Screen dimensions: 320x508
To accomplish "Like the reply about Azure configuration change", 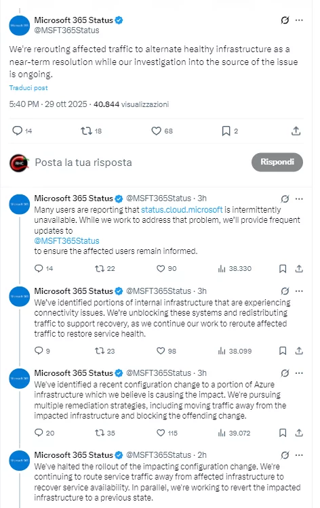I will (x=161, y=433).
